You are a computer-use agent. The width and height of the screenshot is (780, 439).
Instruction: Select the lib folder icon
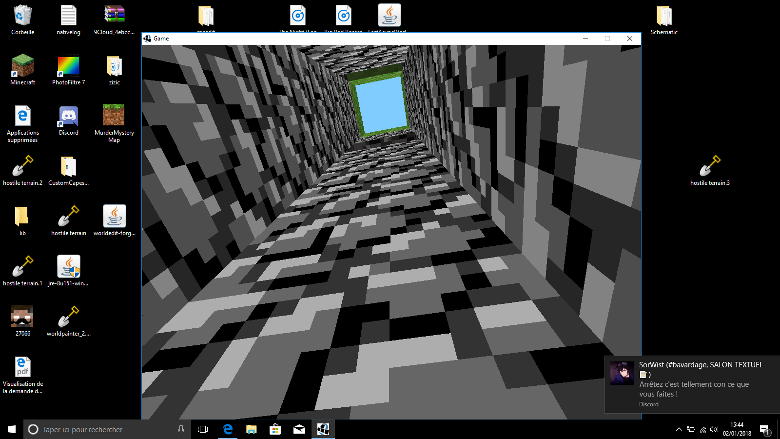[x=22, y=217]
